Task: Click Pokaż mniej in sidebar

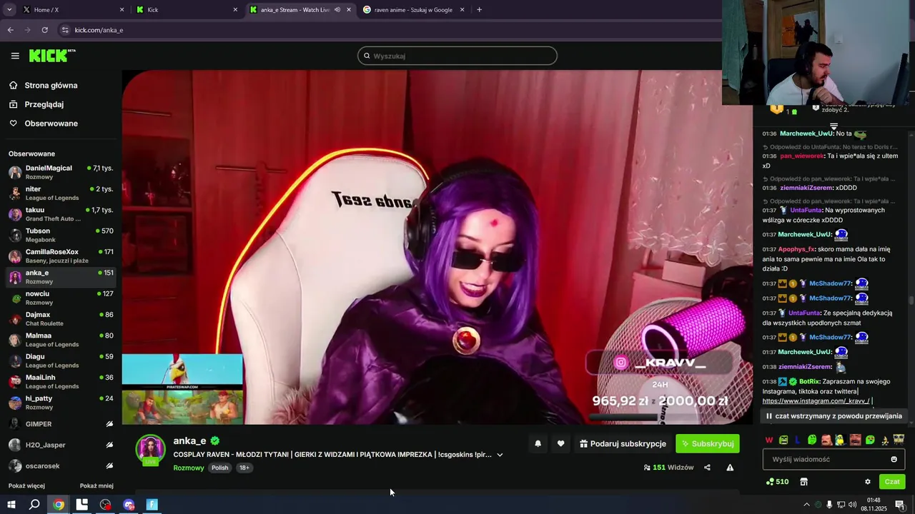Action: tap(97, 486)
